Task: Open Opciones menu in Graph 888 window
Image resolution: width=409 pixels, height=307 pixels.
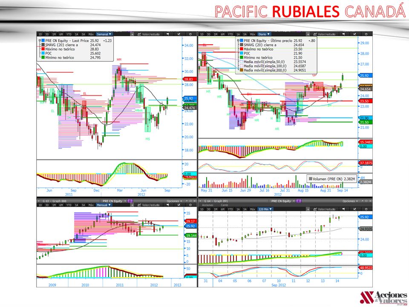Action: click(x=175, y=201)
